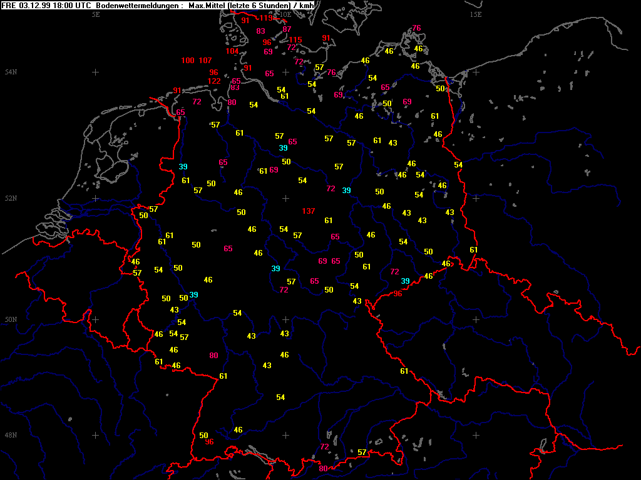Select the 48N latitude label
The height and width of the screenshot is (480, 641).
tap(11, 435)
